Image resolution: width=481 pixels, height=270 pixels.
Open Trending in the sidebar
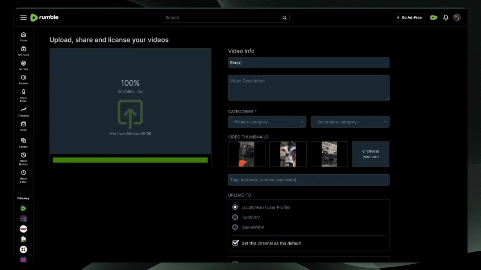coord(23,112)
